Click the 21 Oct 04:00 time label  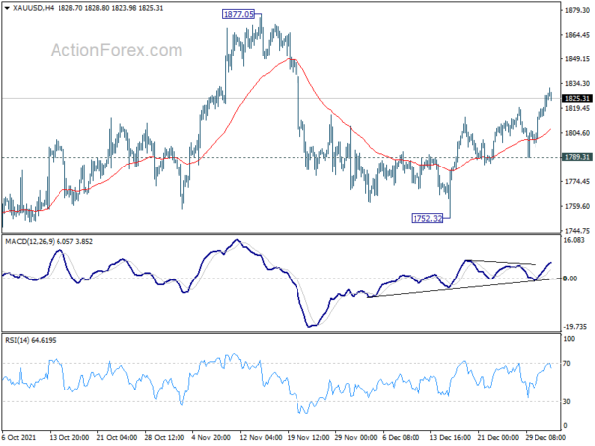(117, 437)
